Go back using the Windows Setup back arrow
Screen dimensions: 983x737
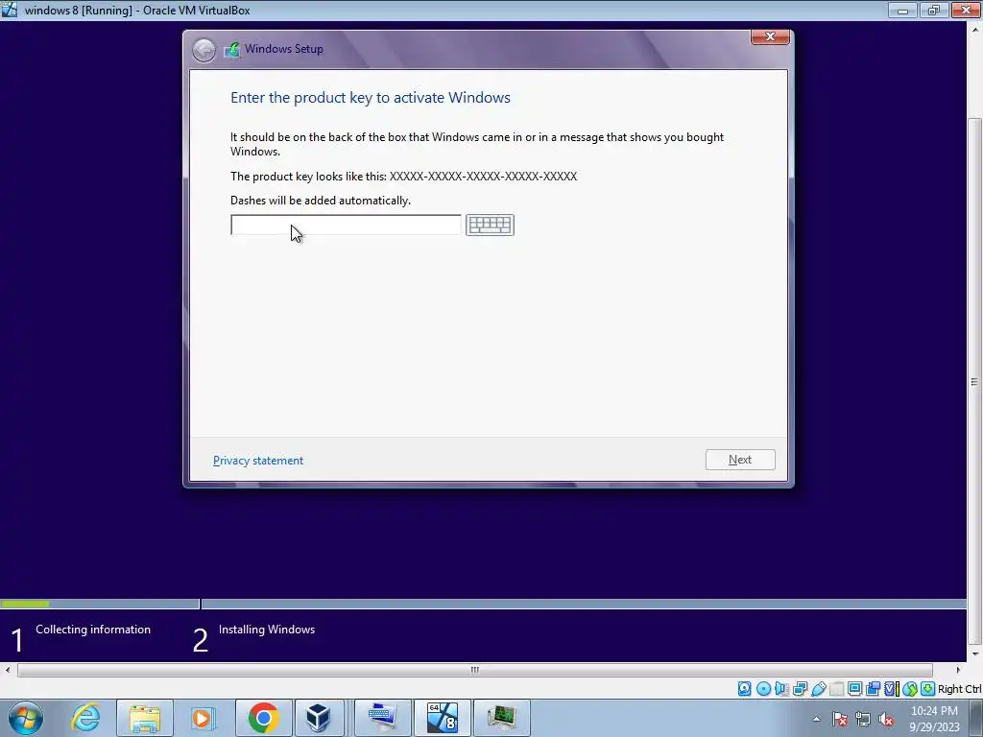click(204, 50)
